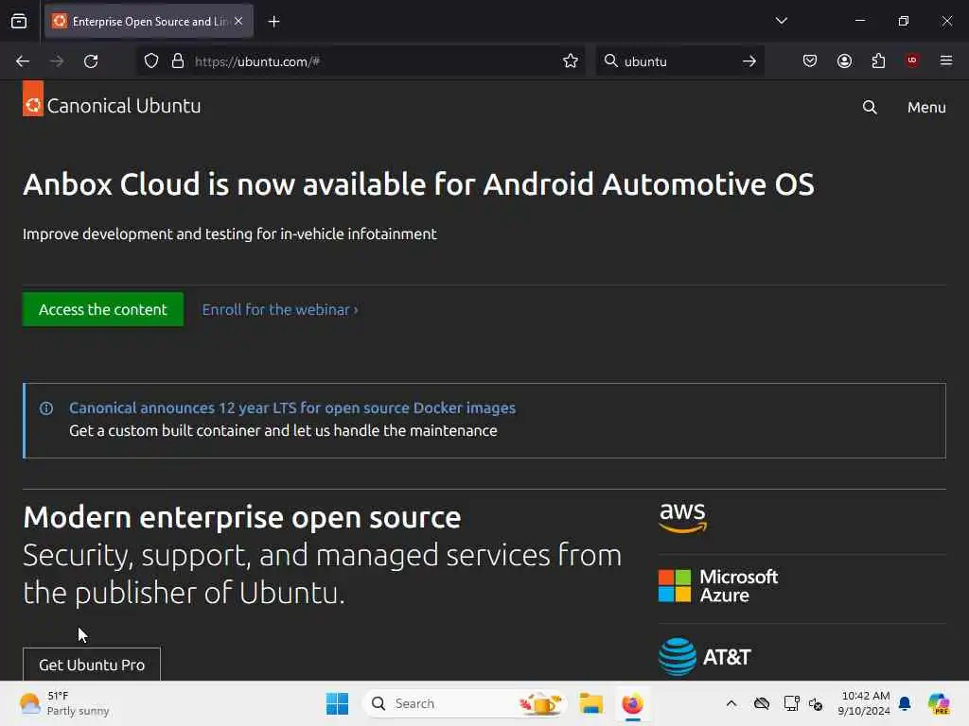Open Firefox View pinned icon
Screen dimensions: 969x726
(x=19, y=21)
